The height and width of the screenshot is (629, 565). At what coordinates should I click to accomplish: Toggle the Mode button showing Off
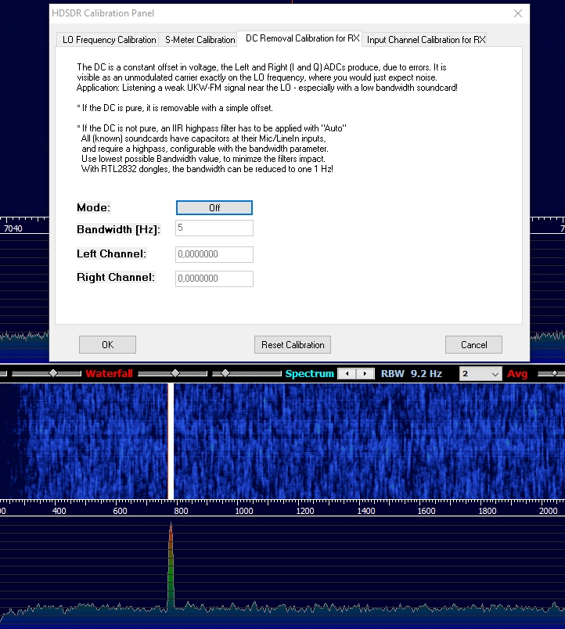click(214, 208)
